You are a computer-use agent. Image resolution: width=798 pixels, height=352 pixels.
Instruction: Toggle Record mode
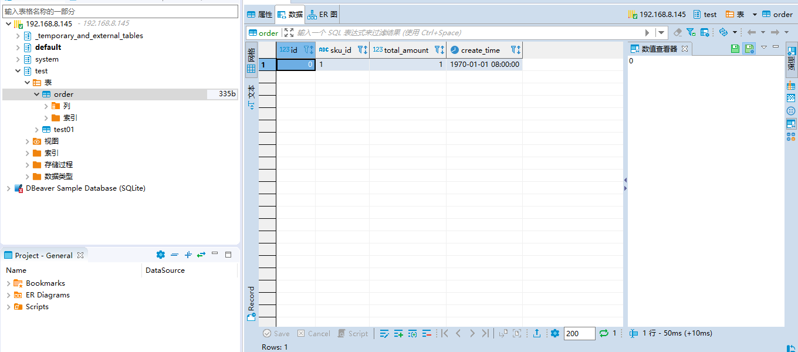251,304
